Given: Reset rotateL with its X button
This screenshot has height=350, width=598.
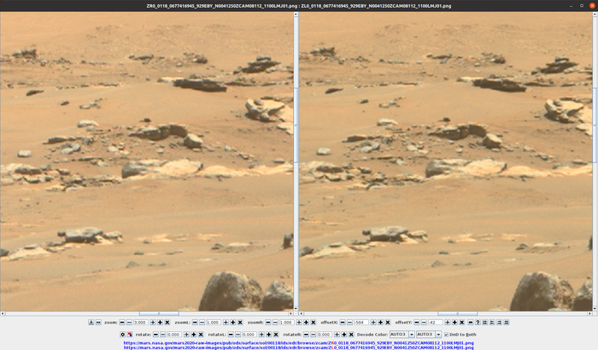Looking at the screenshot, I should pyautogui.click(x=276, y=335).
